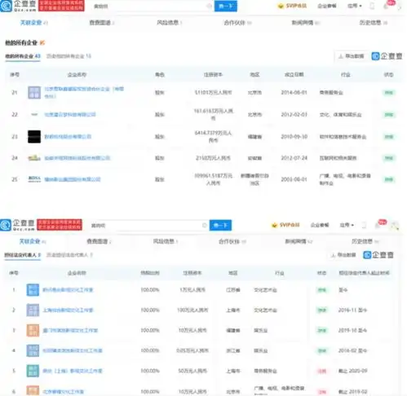Click 导出数据 above the legal-representative table
The width and height of the screenshot is (407, 396).
[343, 255]
